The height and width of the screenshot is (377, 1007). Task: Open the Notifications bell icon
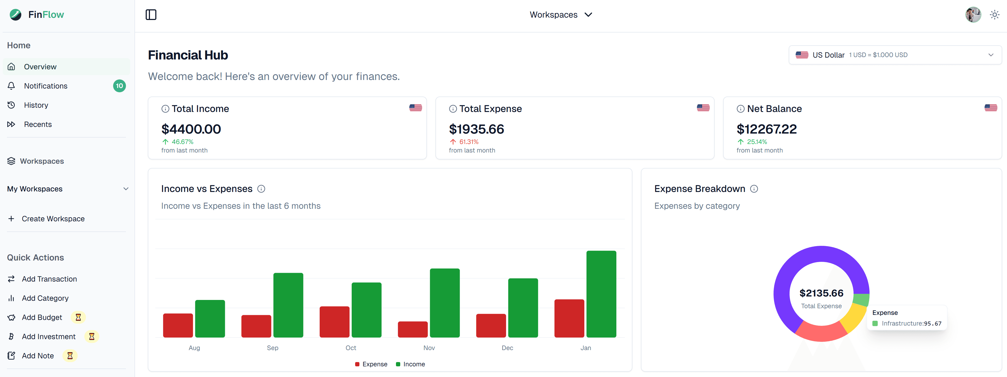[x=11, y=86]
